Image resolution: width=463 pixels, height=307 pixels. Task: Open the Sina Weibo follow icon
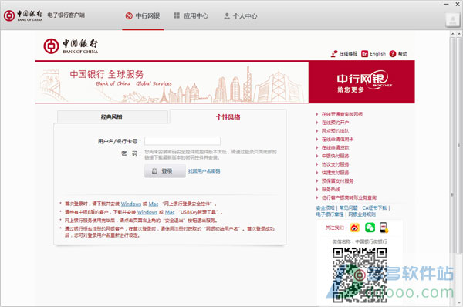coord(355,228)
